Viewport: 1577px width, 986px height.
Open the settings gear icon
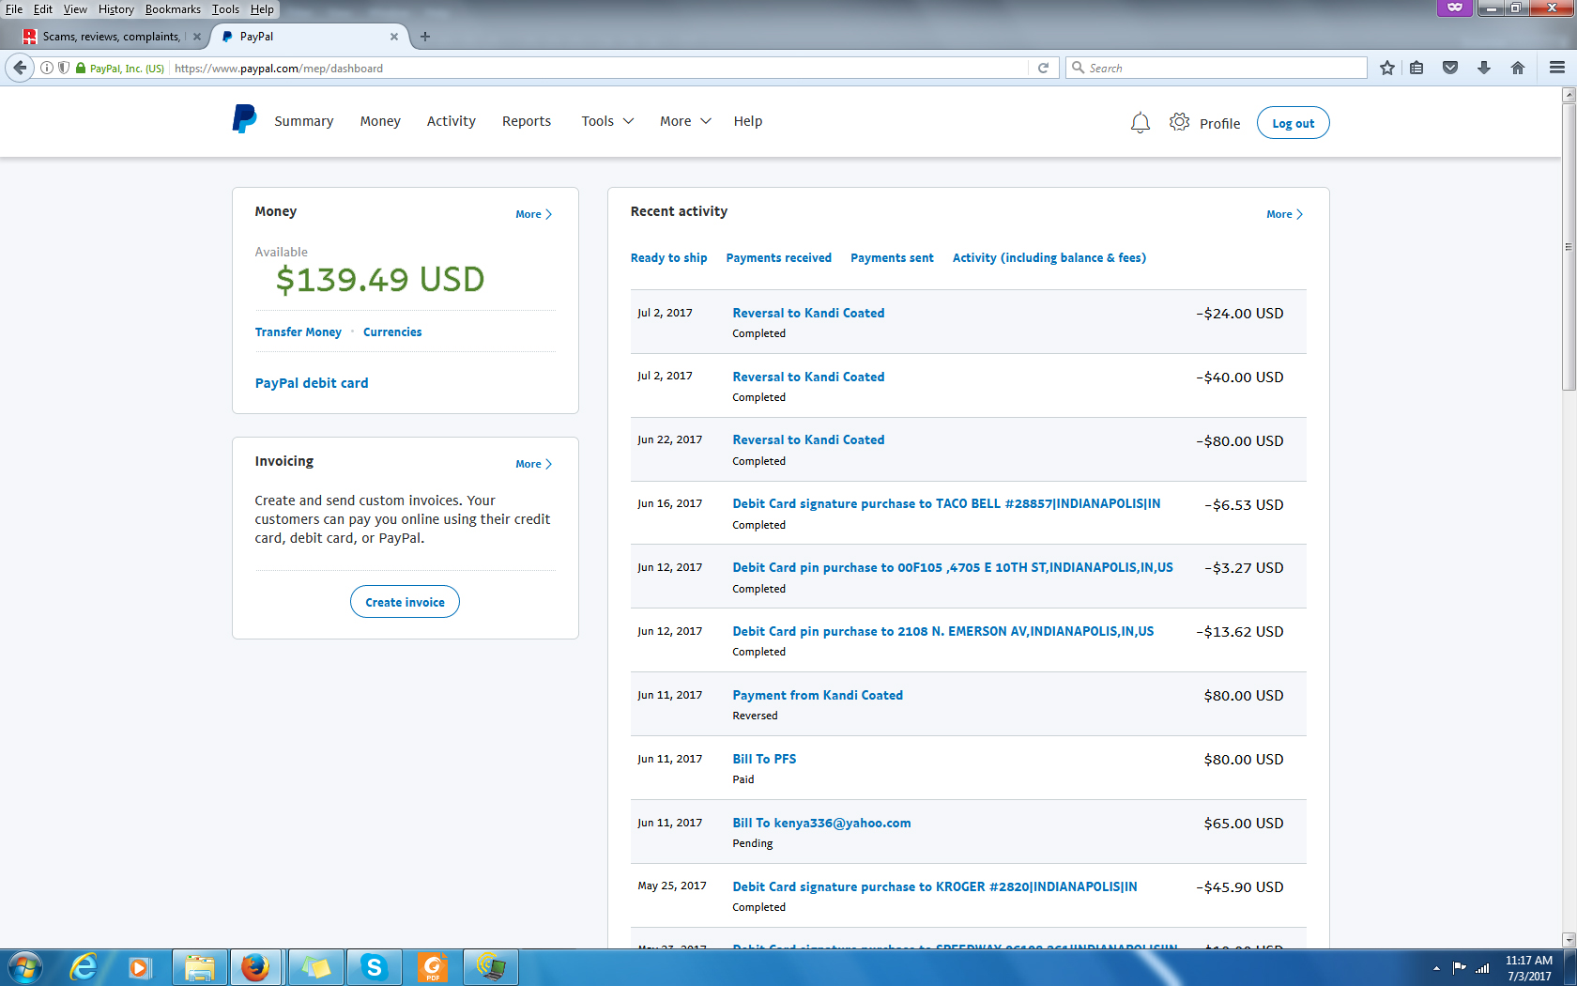[x=1179, y=122]
